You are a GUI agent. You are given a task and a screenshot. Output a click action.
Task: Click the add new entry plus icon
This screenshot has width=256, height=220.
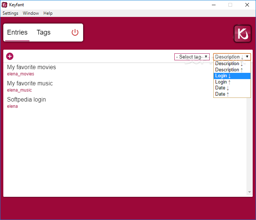10,56
